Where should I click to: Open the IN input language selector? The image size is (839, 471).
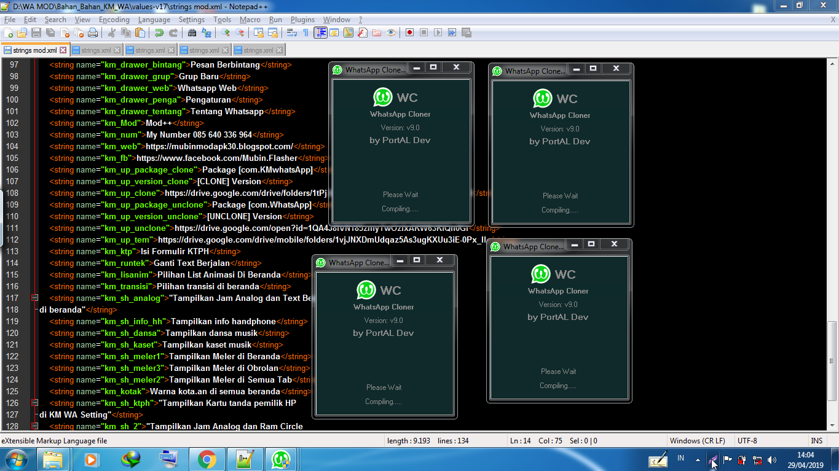point(681,458)
